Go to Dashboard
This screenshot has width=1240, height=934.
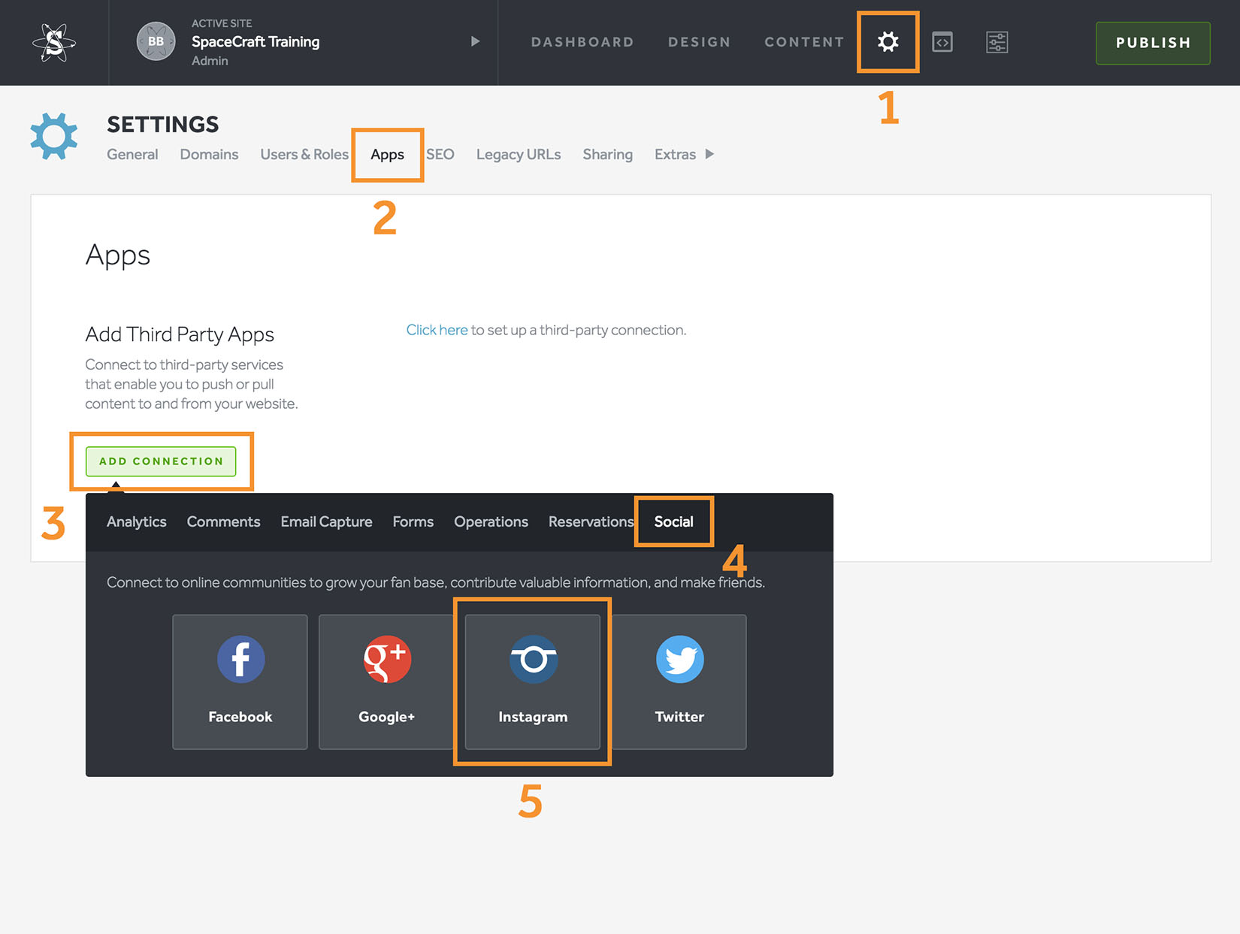(582, 42)
